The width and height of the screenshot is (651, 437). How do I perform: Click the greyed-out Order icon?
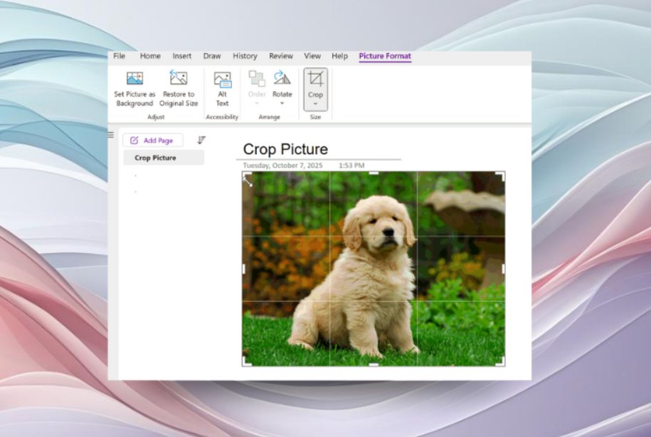pos(257,78)
